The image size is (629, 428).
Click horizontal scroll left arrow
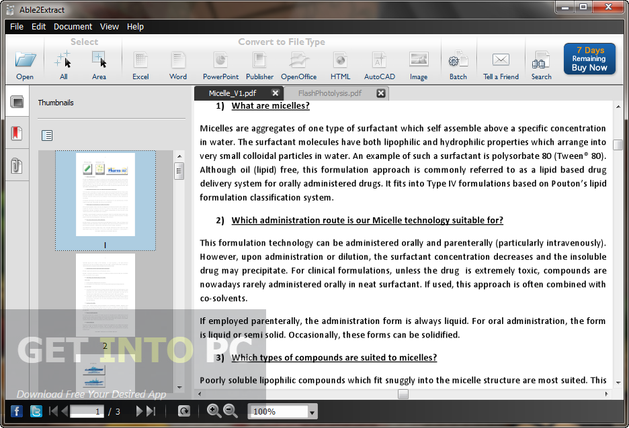pos(200,394)
